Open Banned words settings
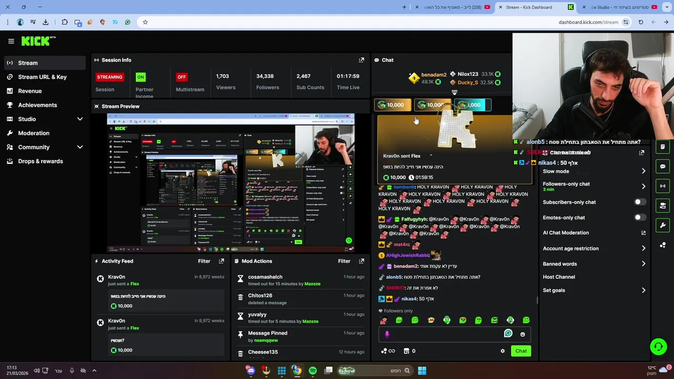The width and height of the screenshot is (674, 379). pos(594,264)
